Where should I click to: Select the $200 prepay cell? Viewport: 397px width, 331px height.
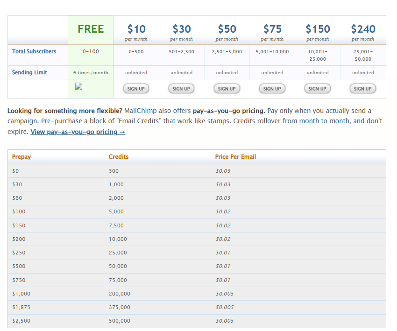[x=19, y=239]
